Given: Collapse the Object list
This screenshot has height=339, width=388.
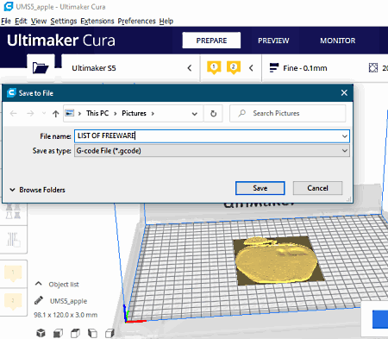Looking at the screenshot, I should 38,284.
